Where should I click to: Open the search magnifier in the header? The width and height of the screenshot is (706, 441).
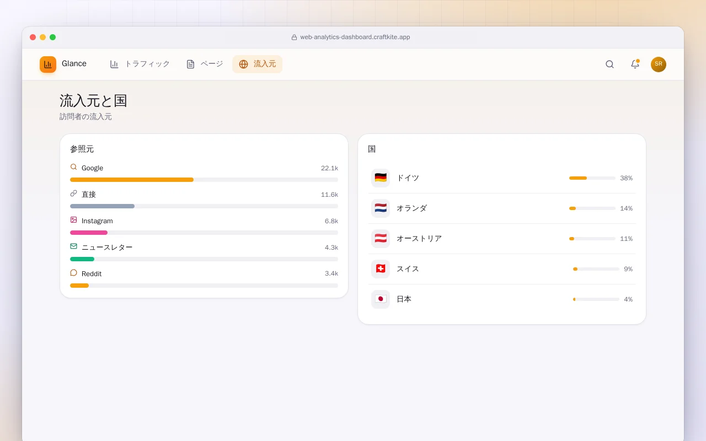pos(609,64)
